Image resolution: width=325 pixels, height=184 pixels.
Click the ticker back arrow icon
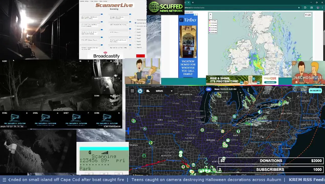[9, 180]
